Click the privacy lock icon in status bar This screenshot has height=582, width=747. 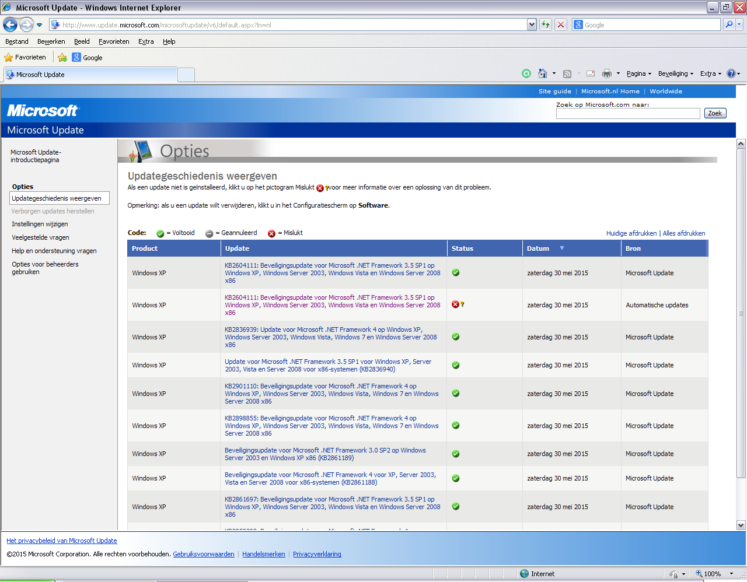tap(674, 574)
